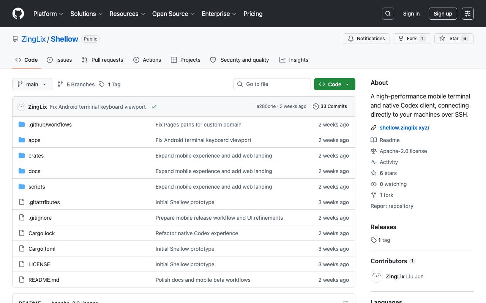Star the Shellow repository
Image resolution: width=486 pixels, height=303 pixels.
[454, 39]
